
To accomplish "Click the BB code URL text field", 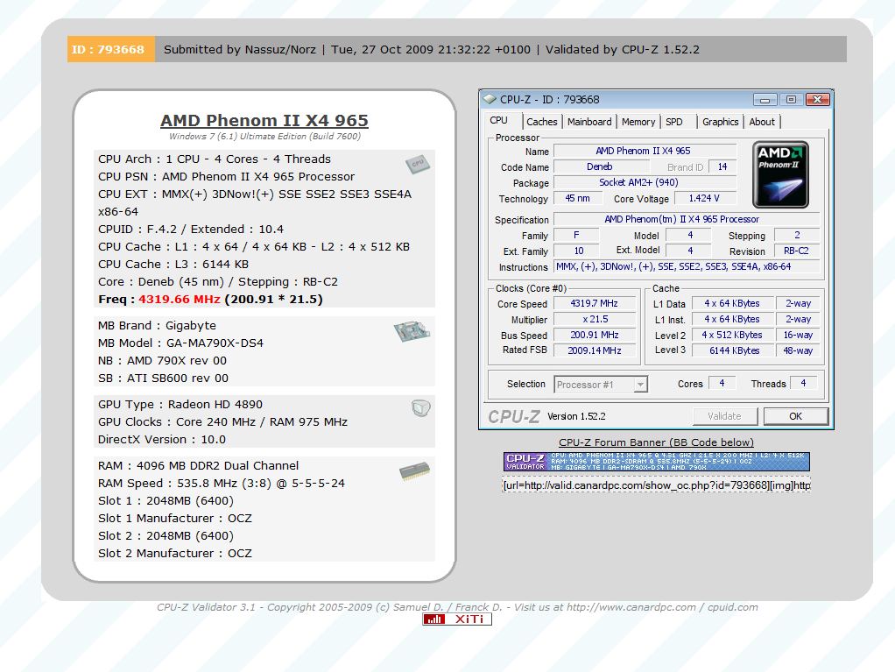I will click(x=657, y=485).
